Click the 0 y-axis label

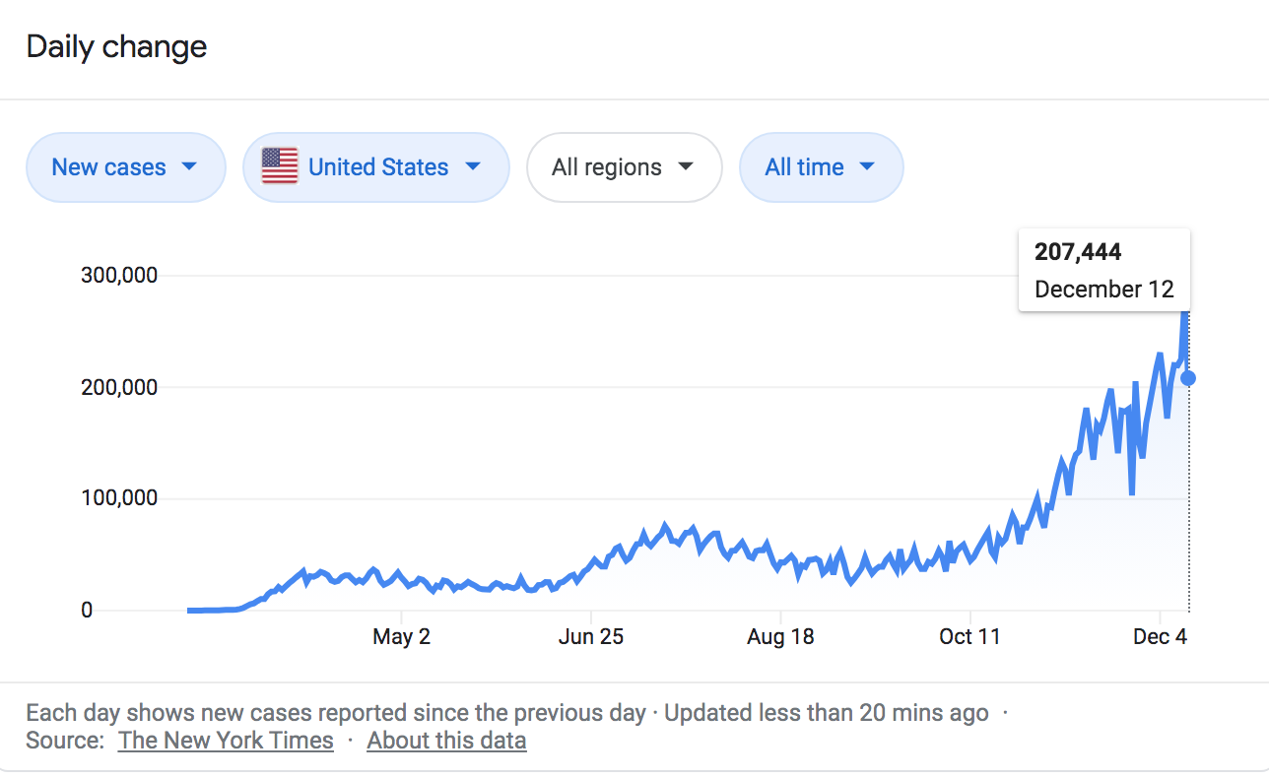coord(87,611)
